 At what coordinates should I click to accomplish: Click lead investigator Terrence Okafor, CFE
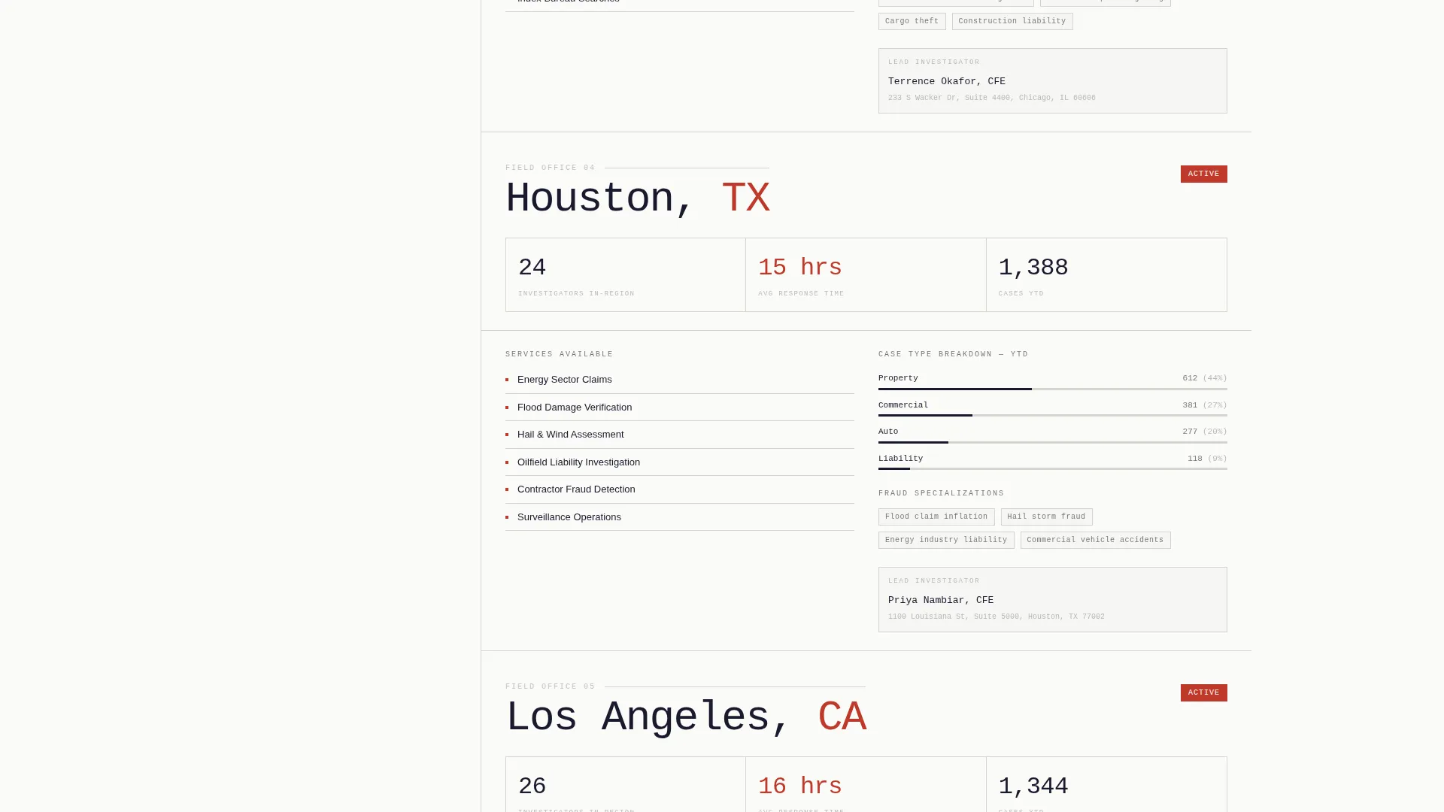click(947, 81)
